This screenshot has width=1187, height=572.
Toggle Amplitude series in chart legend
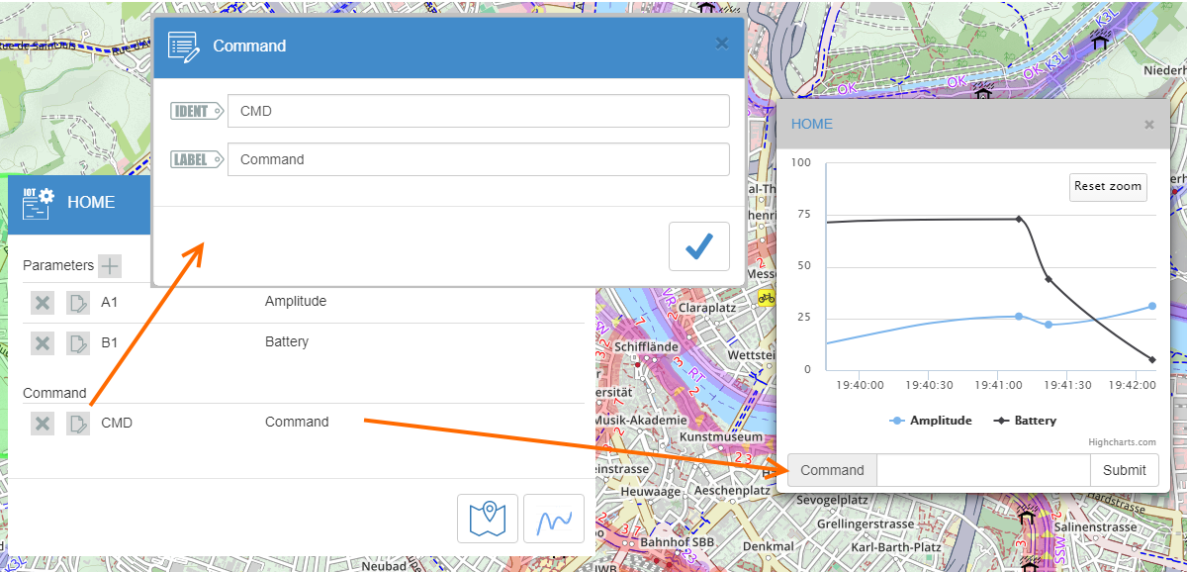931,421
